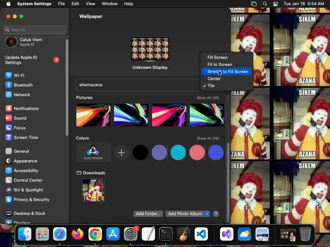Open Launchpad in the Dock
The height and width of the screenshot is (247, 330).
tap(42, 234)
